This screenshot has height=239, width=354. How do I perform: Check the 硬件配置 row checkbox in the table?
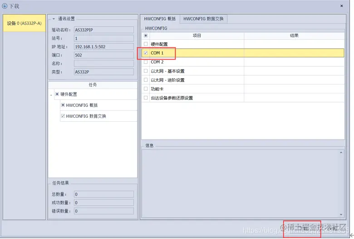tap(146, 44)
